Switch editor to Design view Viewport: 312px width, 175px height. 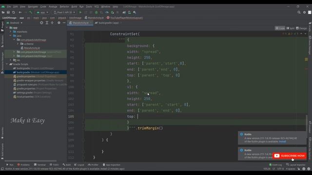(301, 28)
